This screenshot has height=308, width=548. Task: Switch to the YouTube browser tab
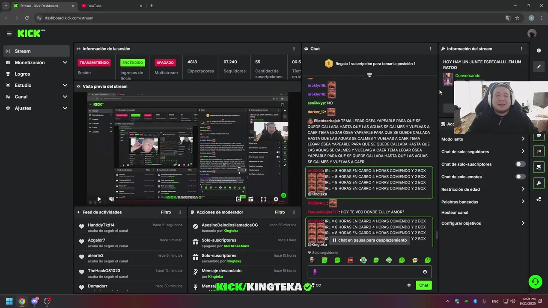[x=112, y=6]
